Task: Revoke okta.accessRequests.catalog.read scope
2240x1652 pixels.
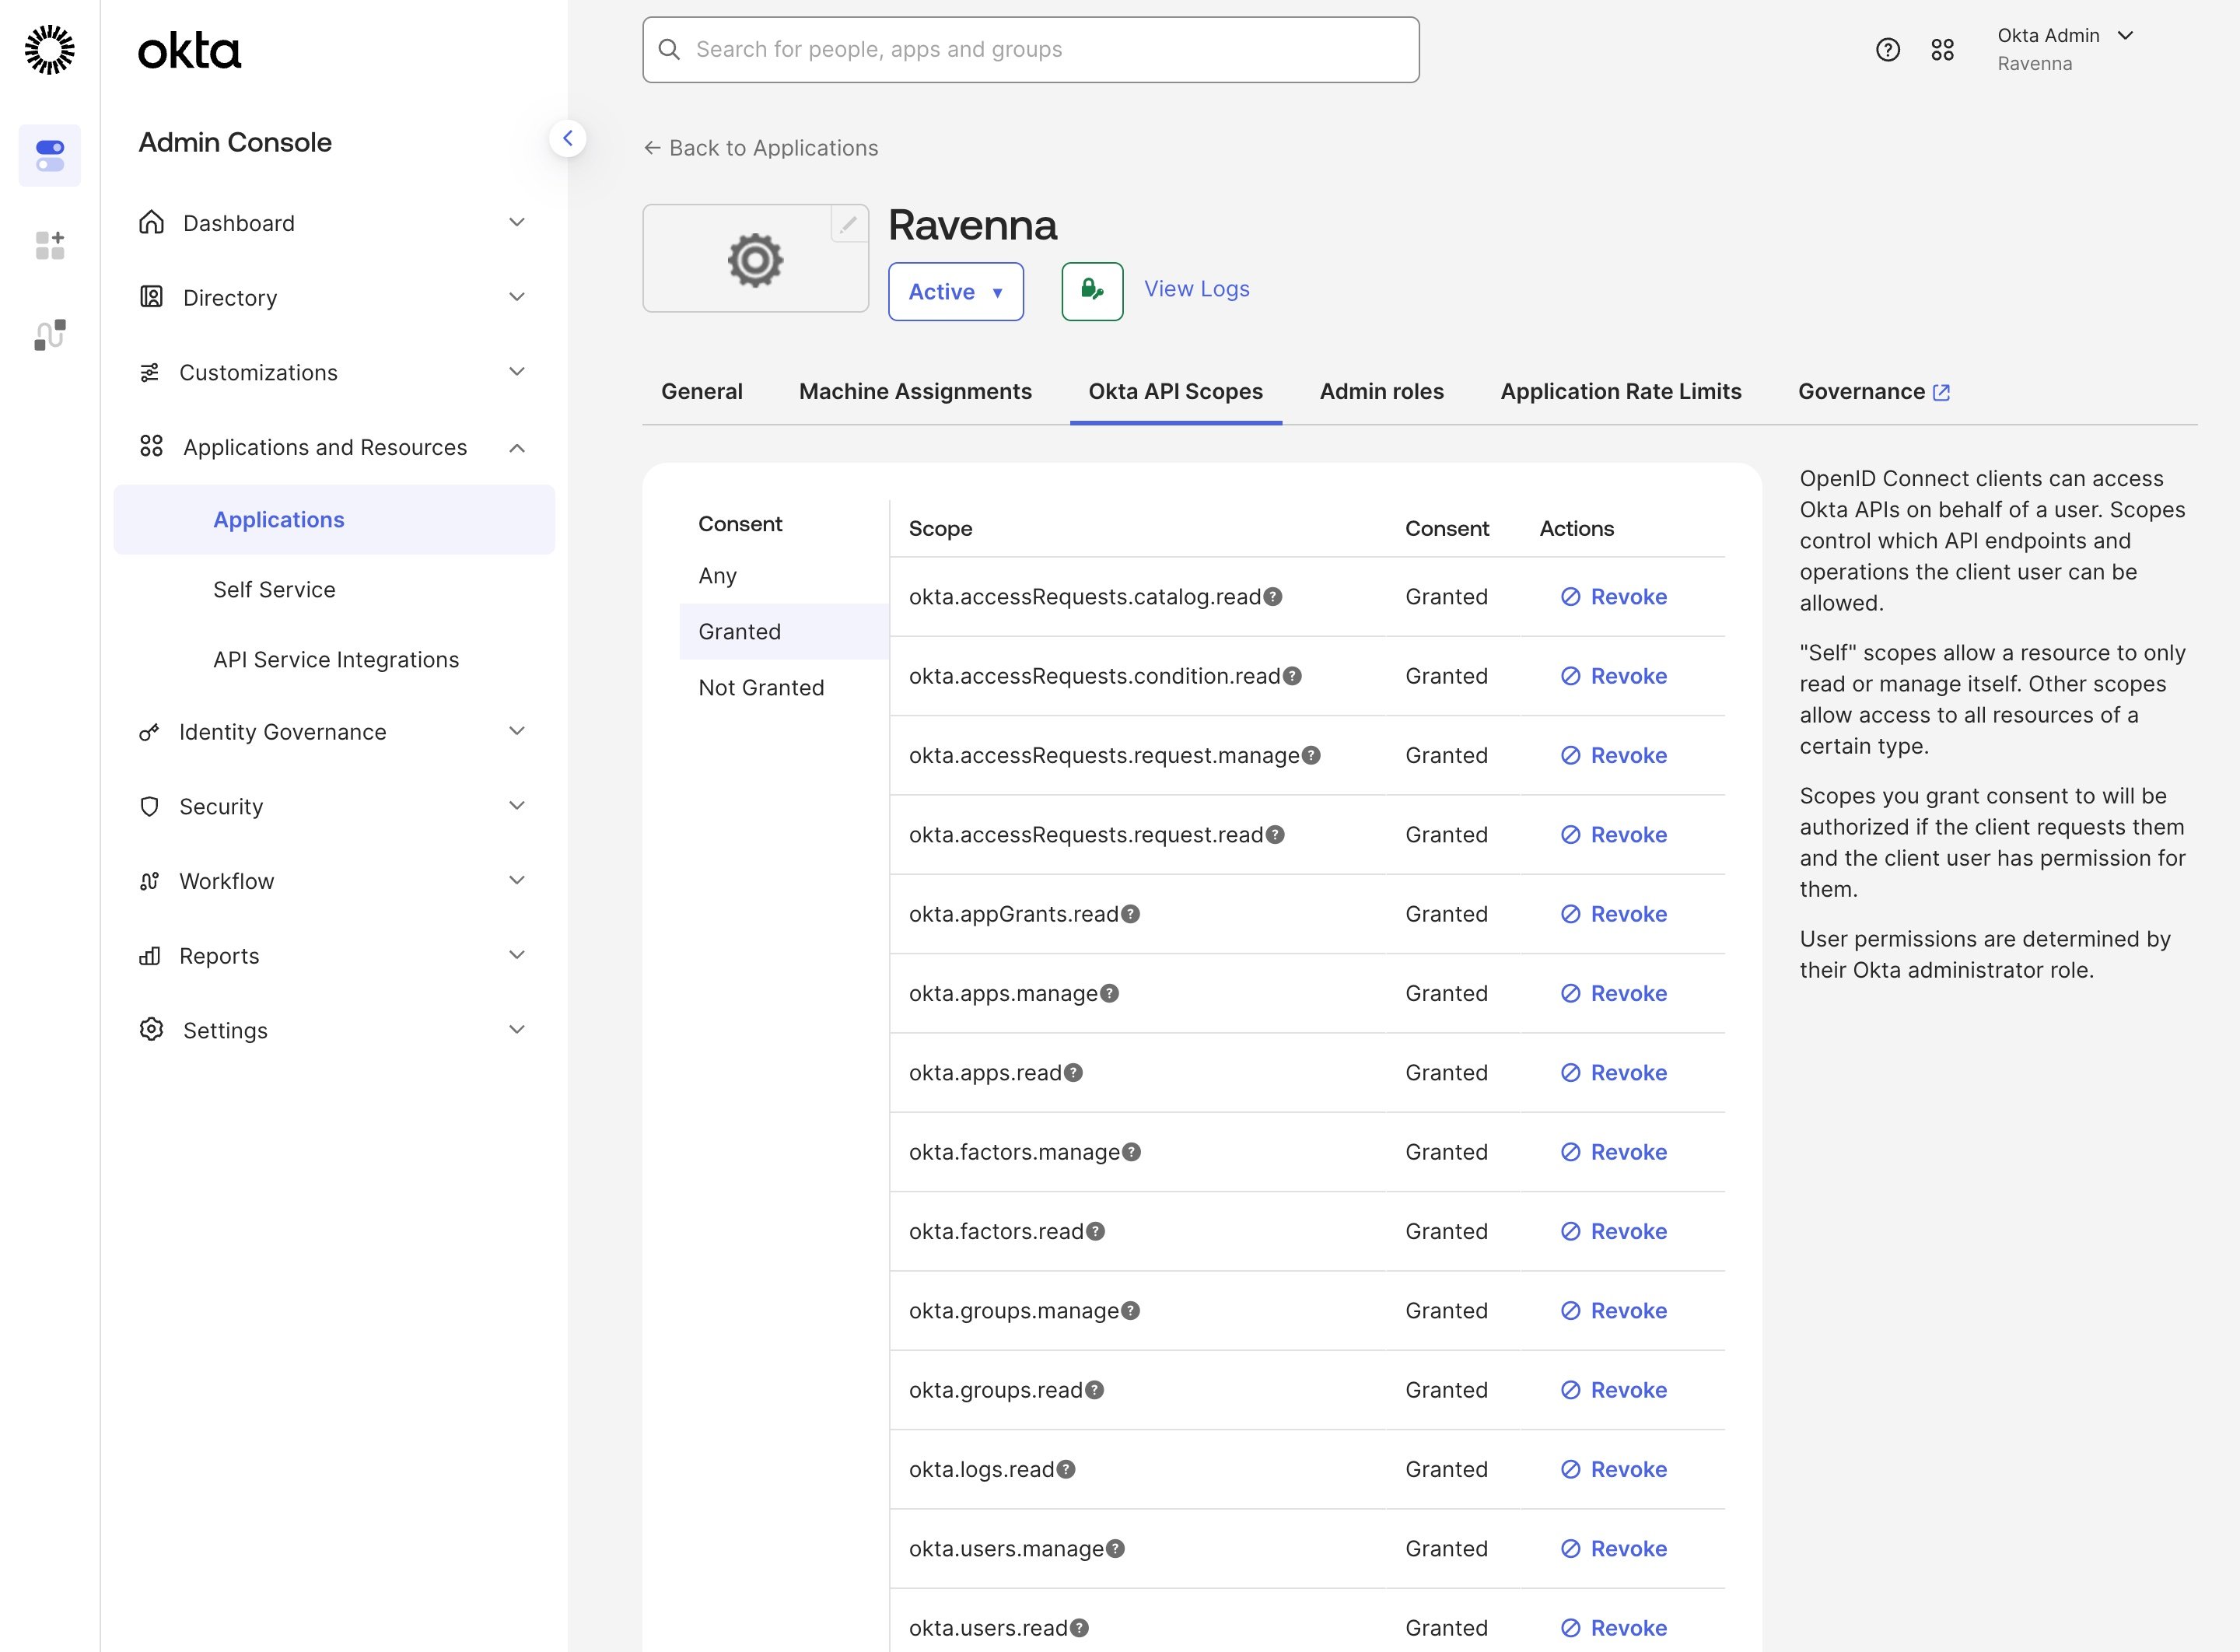Action: pos(1614,597)
